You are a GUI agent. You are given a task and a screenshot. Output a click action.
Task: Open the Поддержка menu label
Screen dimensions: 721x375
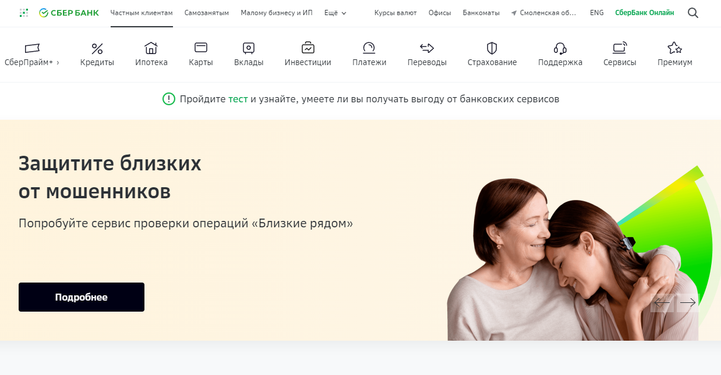(560, 62)
